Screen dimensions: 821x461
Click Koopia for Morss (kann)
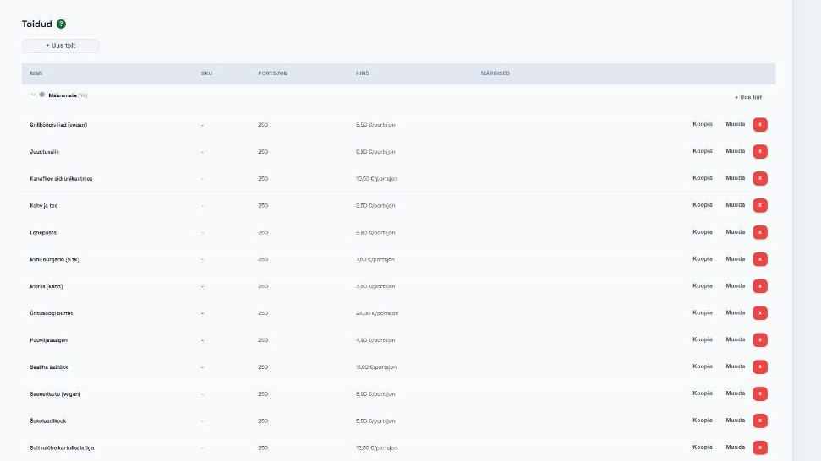702,285
